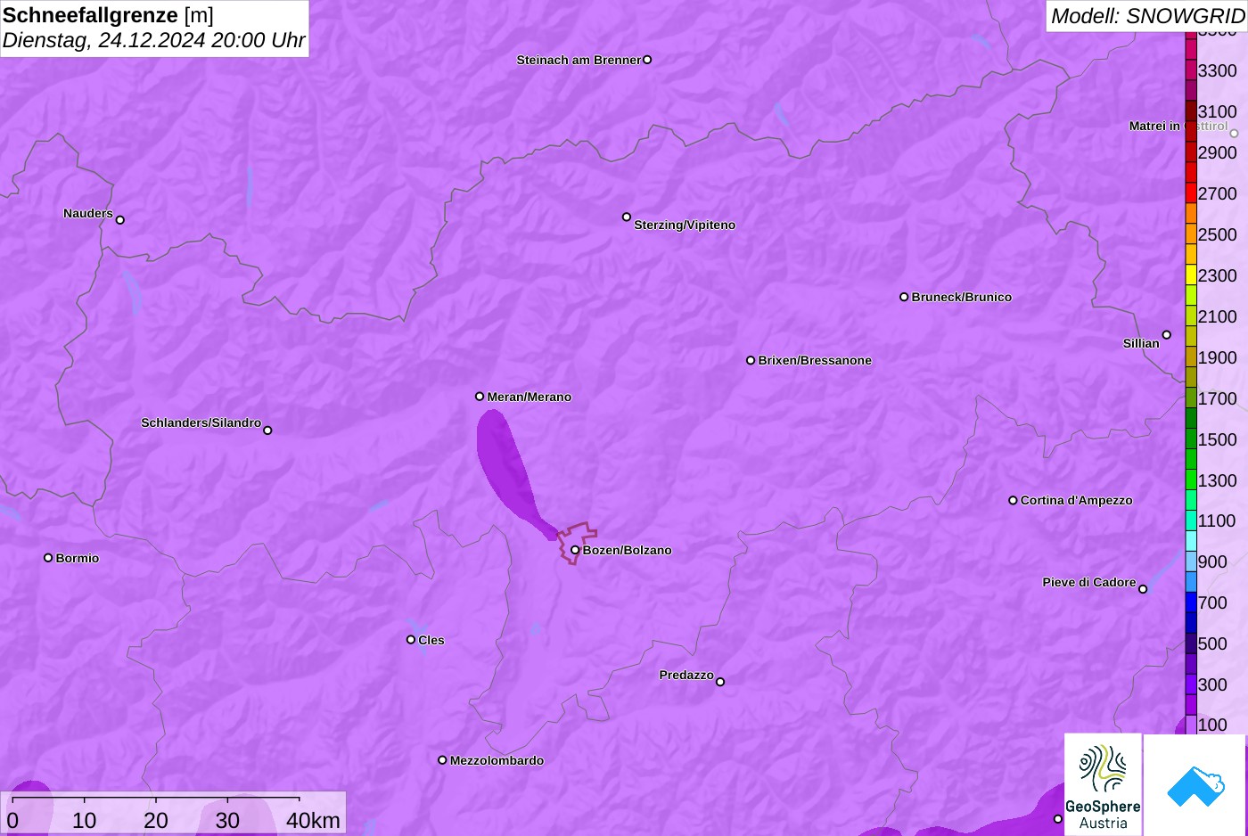Click the legend value '3300'
The image size is (1248, 836).
pos(1218,70)
